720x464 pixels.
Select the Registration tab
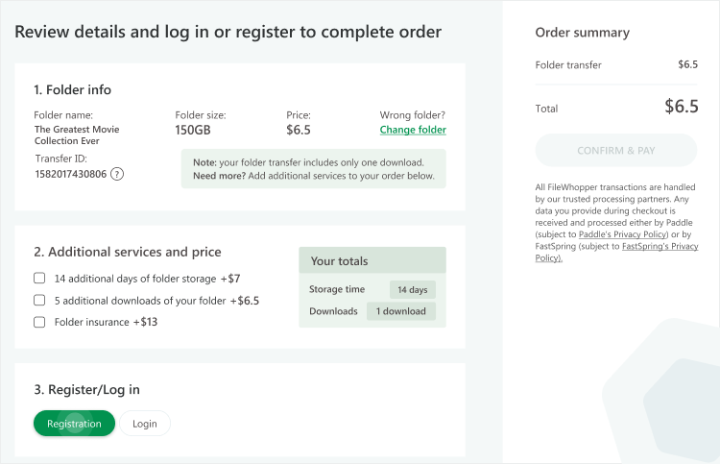(74, 423)
